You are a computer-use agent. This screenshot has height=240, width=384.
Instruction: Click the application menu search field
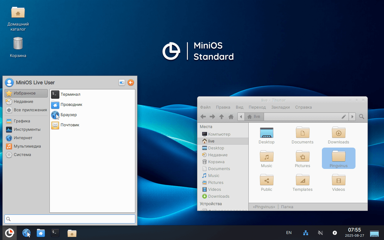[70, 219]
